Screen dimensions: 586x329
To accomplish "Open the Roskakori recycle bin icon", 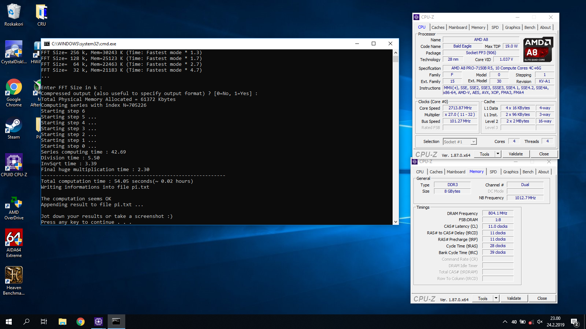I will (x=14, y=15).
